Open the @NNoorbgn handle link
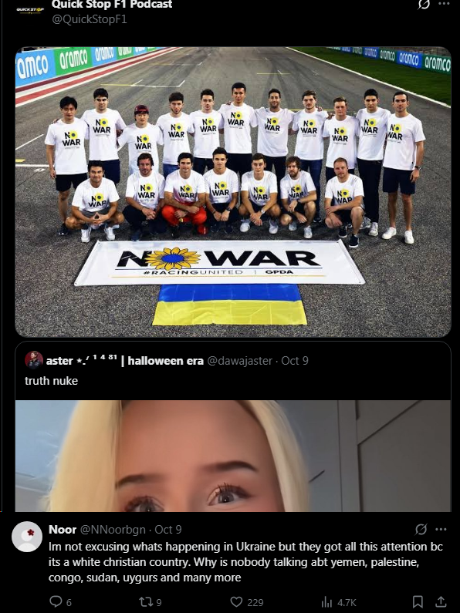 pyautogui.click(x=113, y=529)
